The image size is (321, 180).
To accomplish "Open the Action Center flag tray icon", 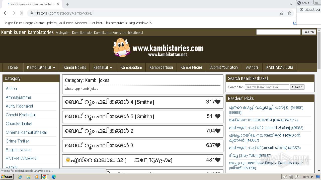I will click(297, 177).
